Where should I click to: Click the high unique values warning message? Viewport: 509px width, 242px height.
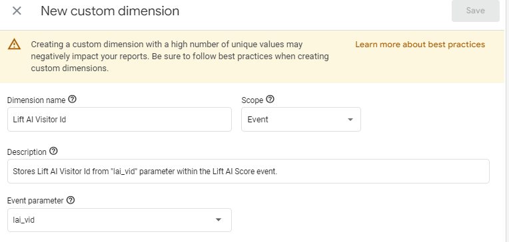click(180, 57)
